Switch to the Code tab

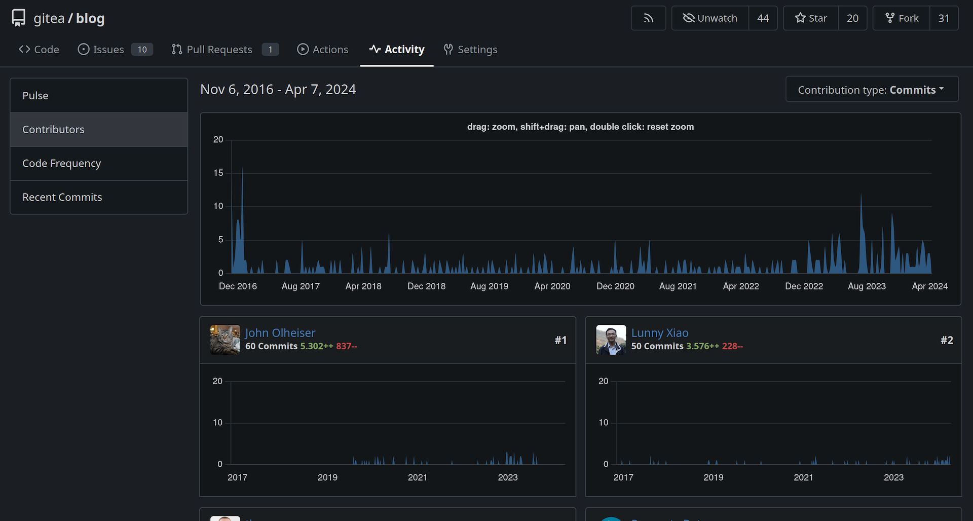[39, 49]
